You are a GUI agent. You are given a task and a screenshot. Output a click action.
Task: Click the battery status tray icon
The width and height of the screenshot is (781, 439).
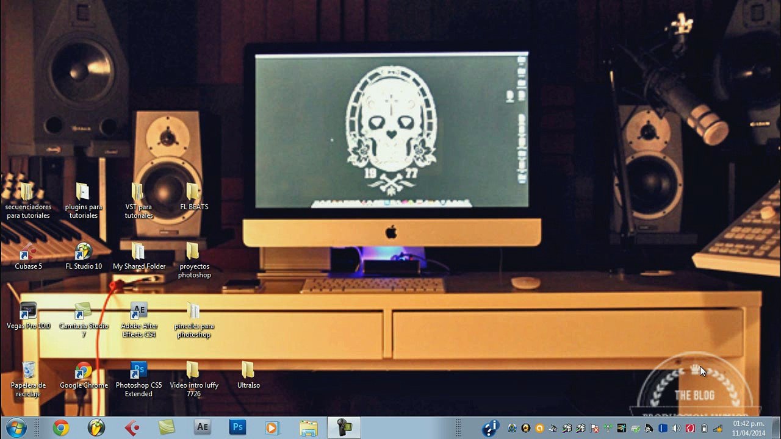click(x=704, y=429)
